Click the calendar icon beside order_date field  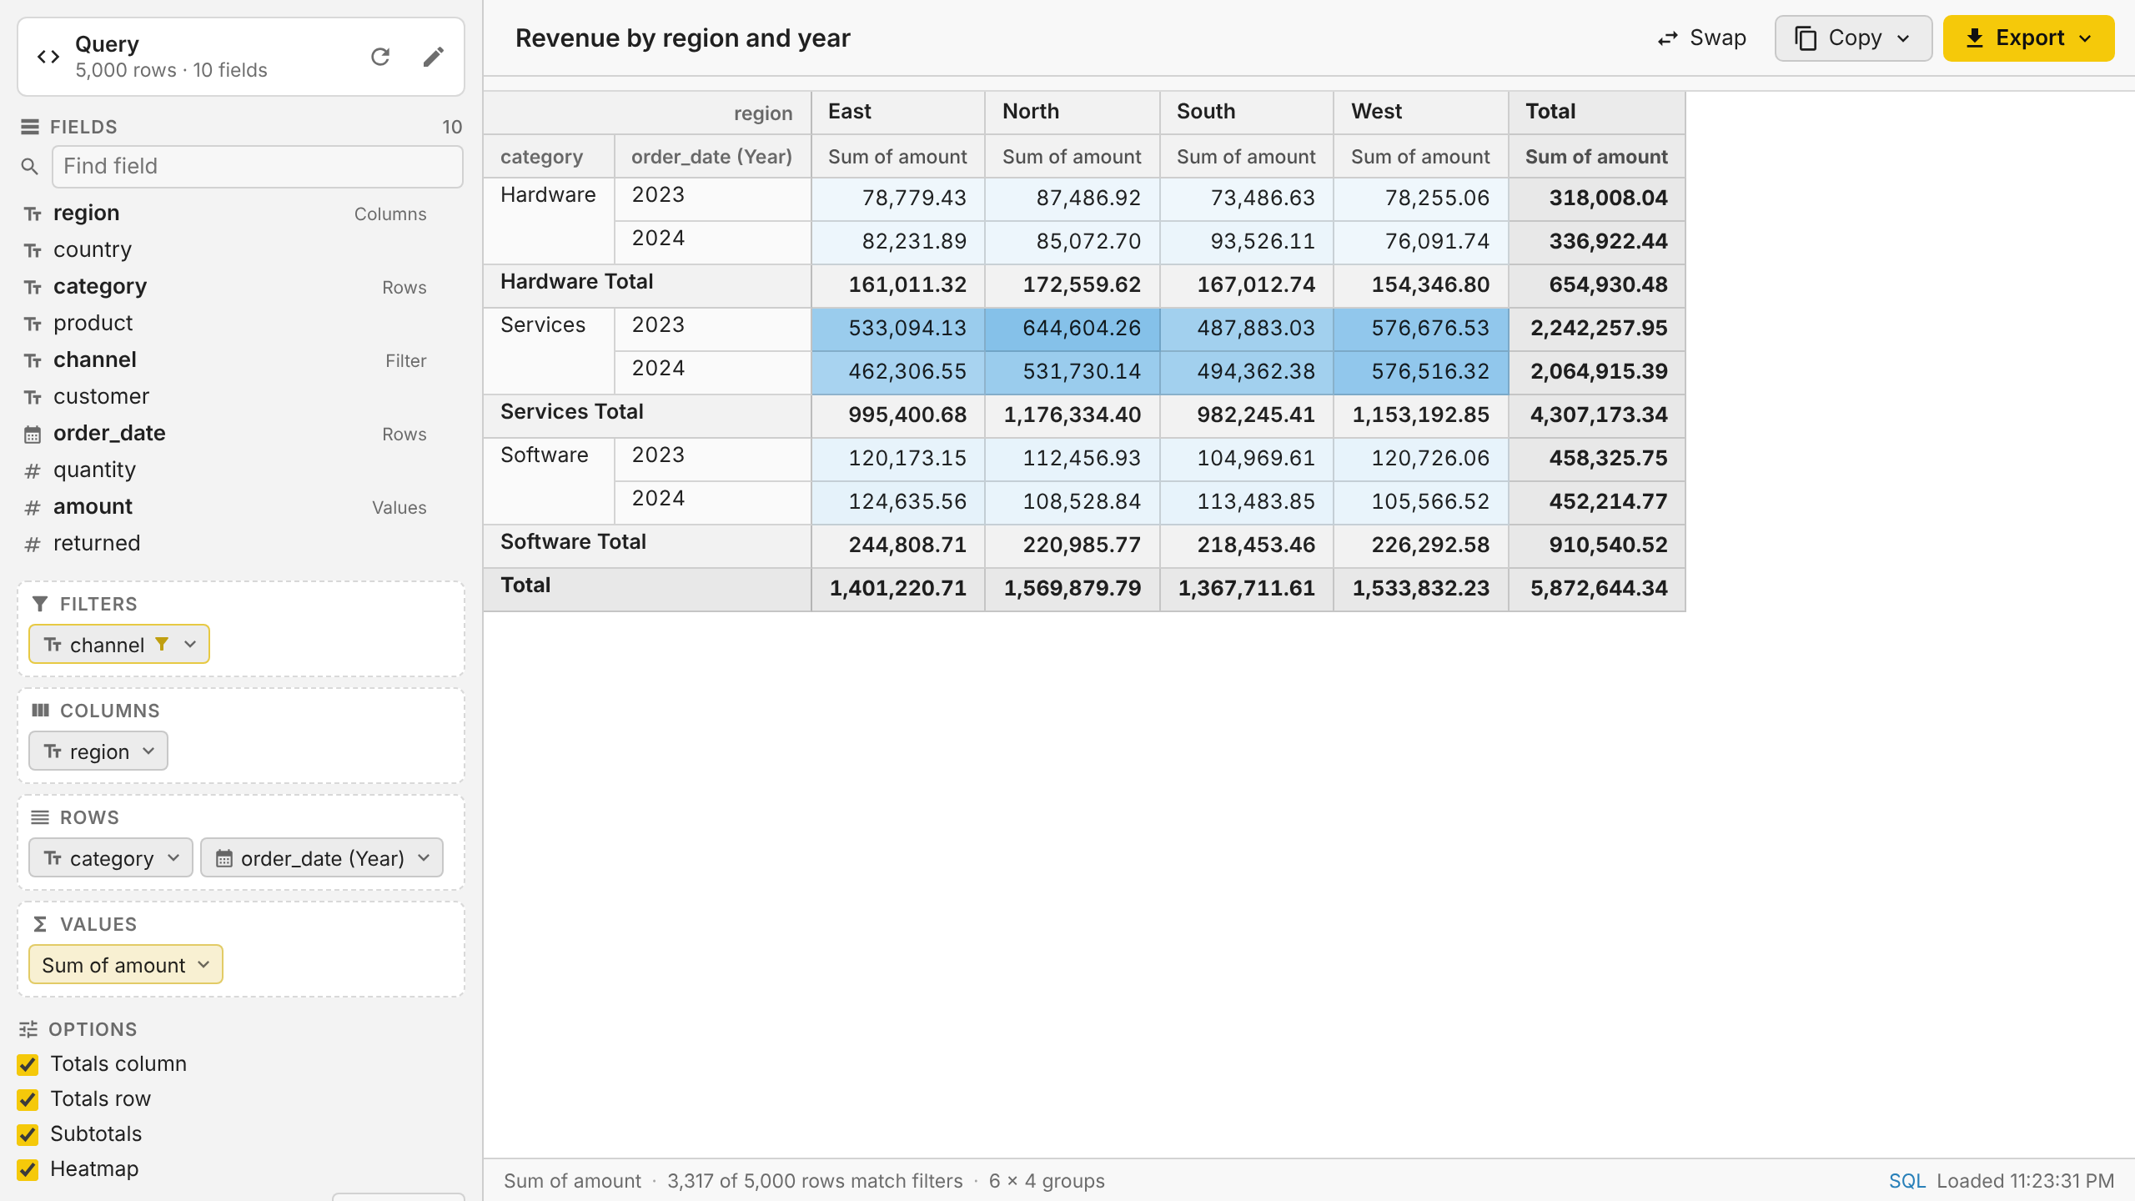point(33,435)
